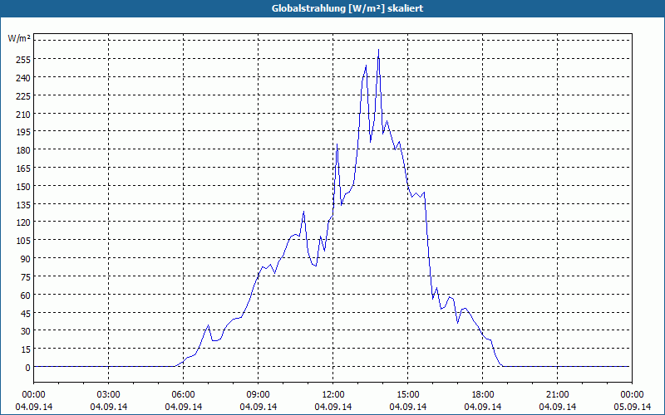Viewport: 665px width, 415px height.
Task: Click the 225 y-axis label
Action: pos(22,96)
